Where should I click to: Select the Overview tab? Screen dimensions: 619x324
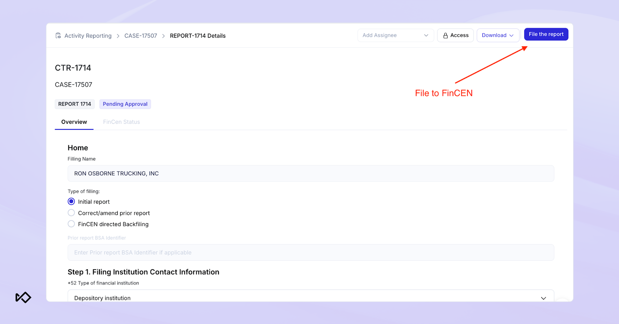74,122
